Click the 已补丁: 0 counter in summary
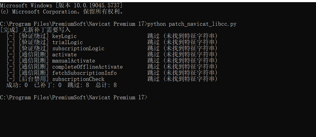The image size is (316, 137). tap(48, 85)
